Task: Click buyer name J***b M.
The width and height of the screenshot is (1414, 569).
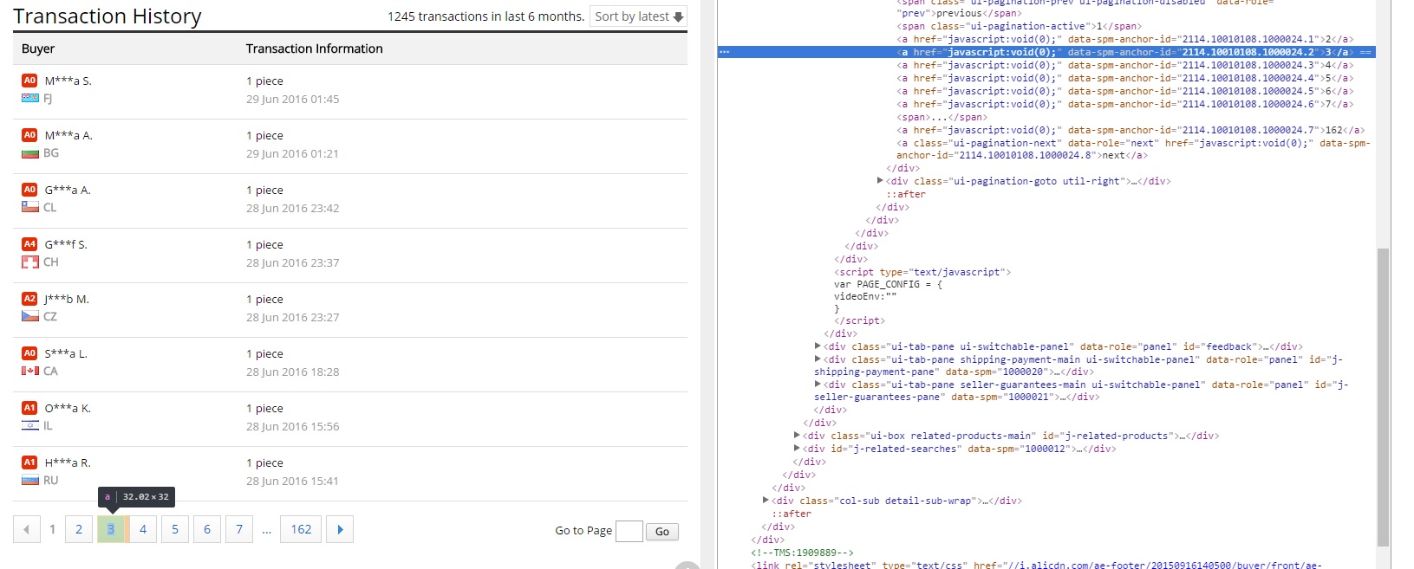Action: (68, 299)
